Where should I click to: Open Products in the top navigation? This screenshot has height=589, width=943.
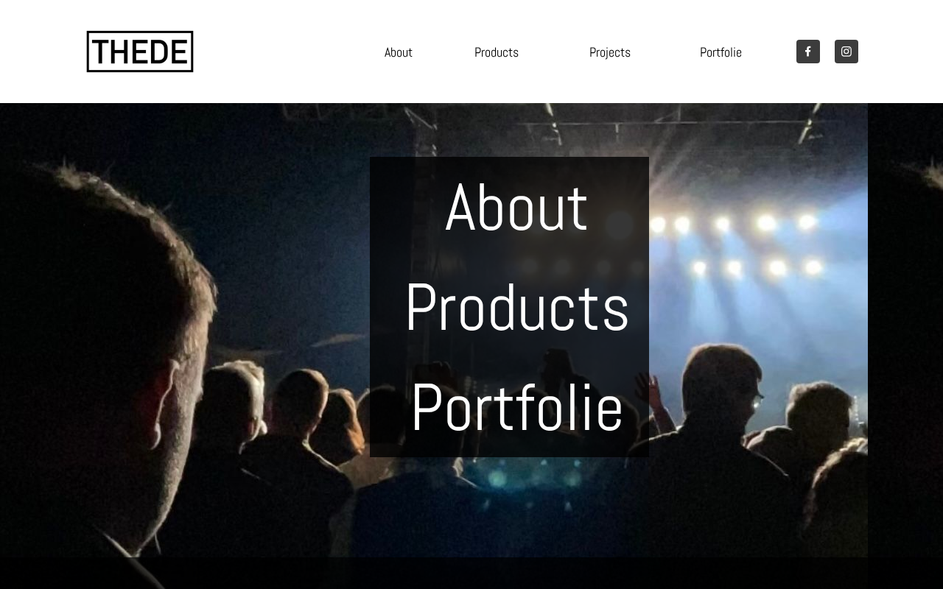(497, 52)
